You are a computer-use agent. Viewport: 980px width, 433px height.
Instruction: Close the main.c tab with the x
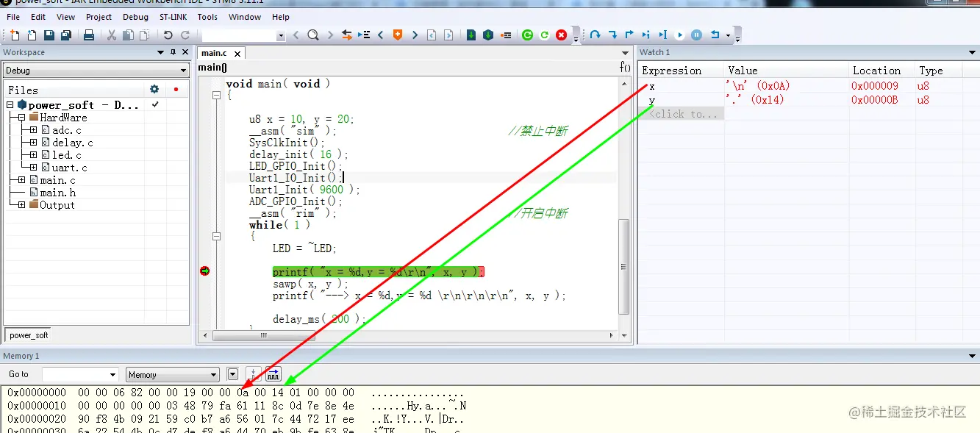(239, 53)
